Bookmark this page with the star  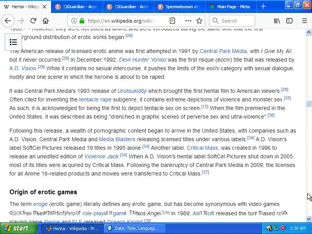[199, 21]
